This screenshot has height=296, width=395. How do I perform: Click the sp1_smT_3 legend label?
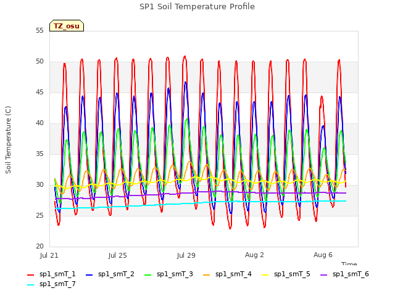tap(175, 274)
